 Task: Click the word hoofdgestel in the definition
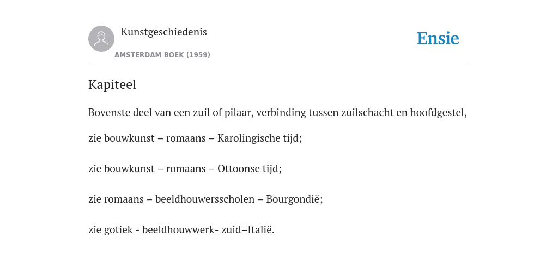438,113
